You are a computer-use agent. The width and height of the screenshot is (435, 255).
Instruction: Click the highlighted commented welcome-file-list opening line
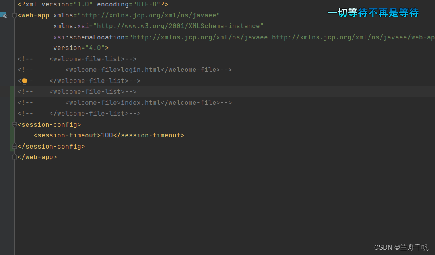[x=77, y=91]
